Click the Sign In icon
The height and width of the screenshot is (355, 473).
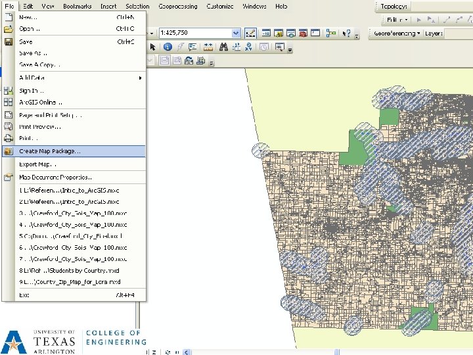click(9, 91)
